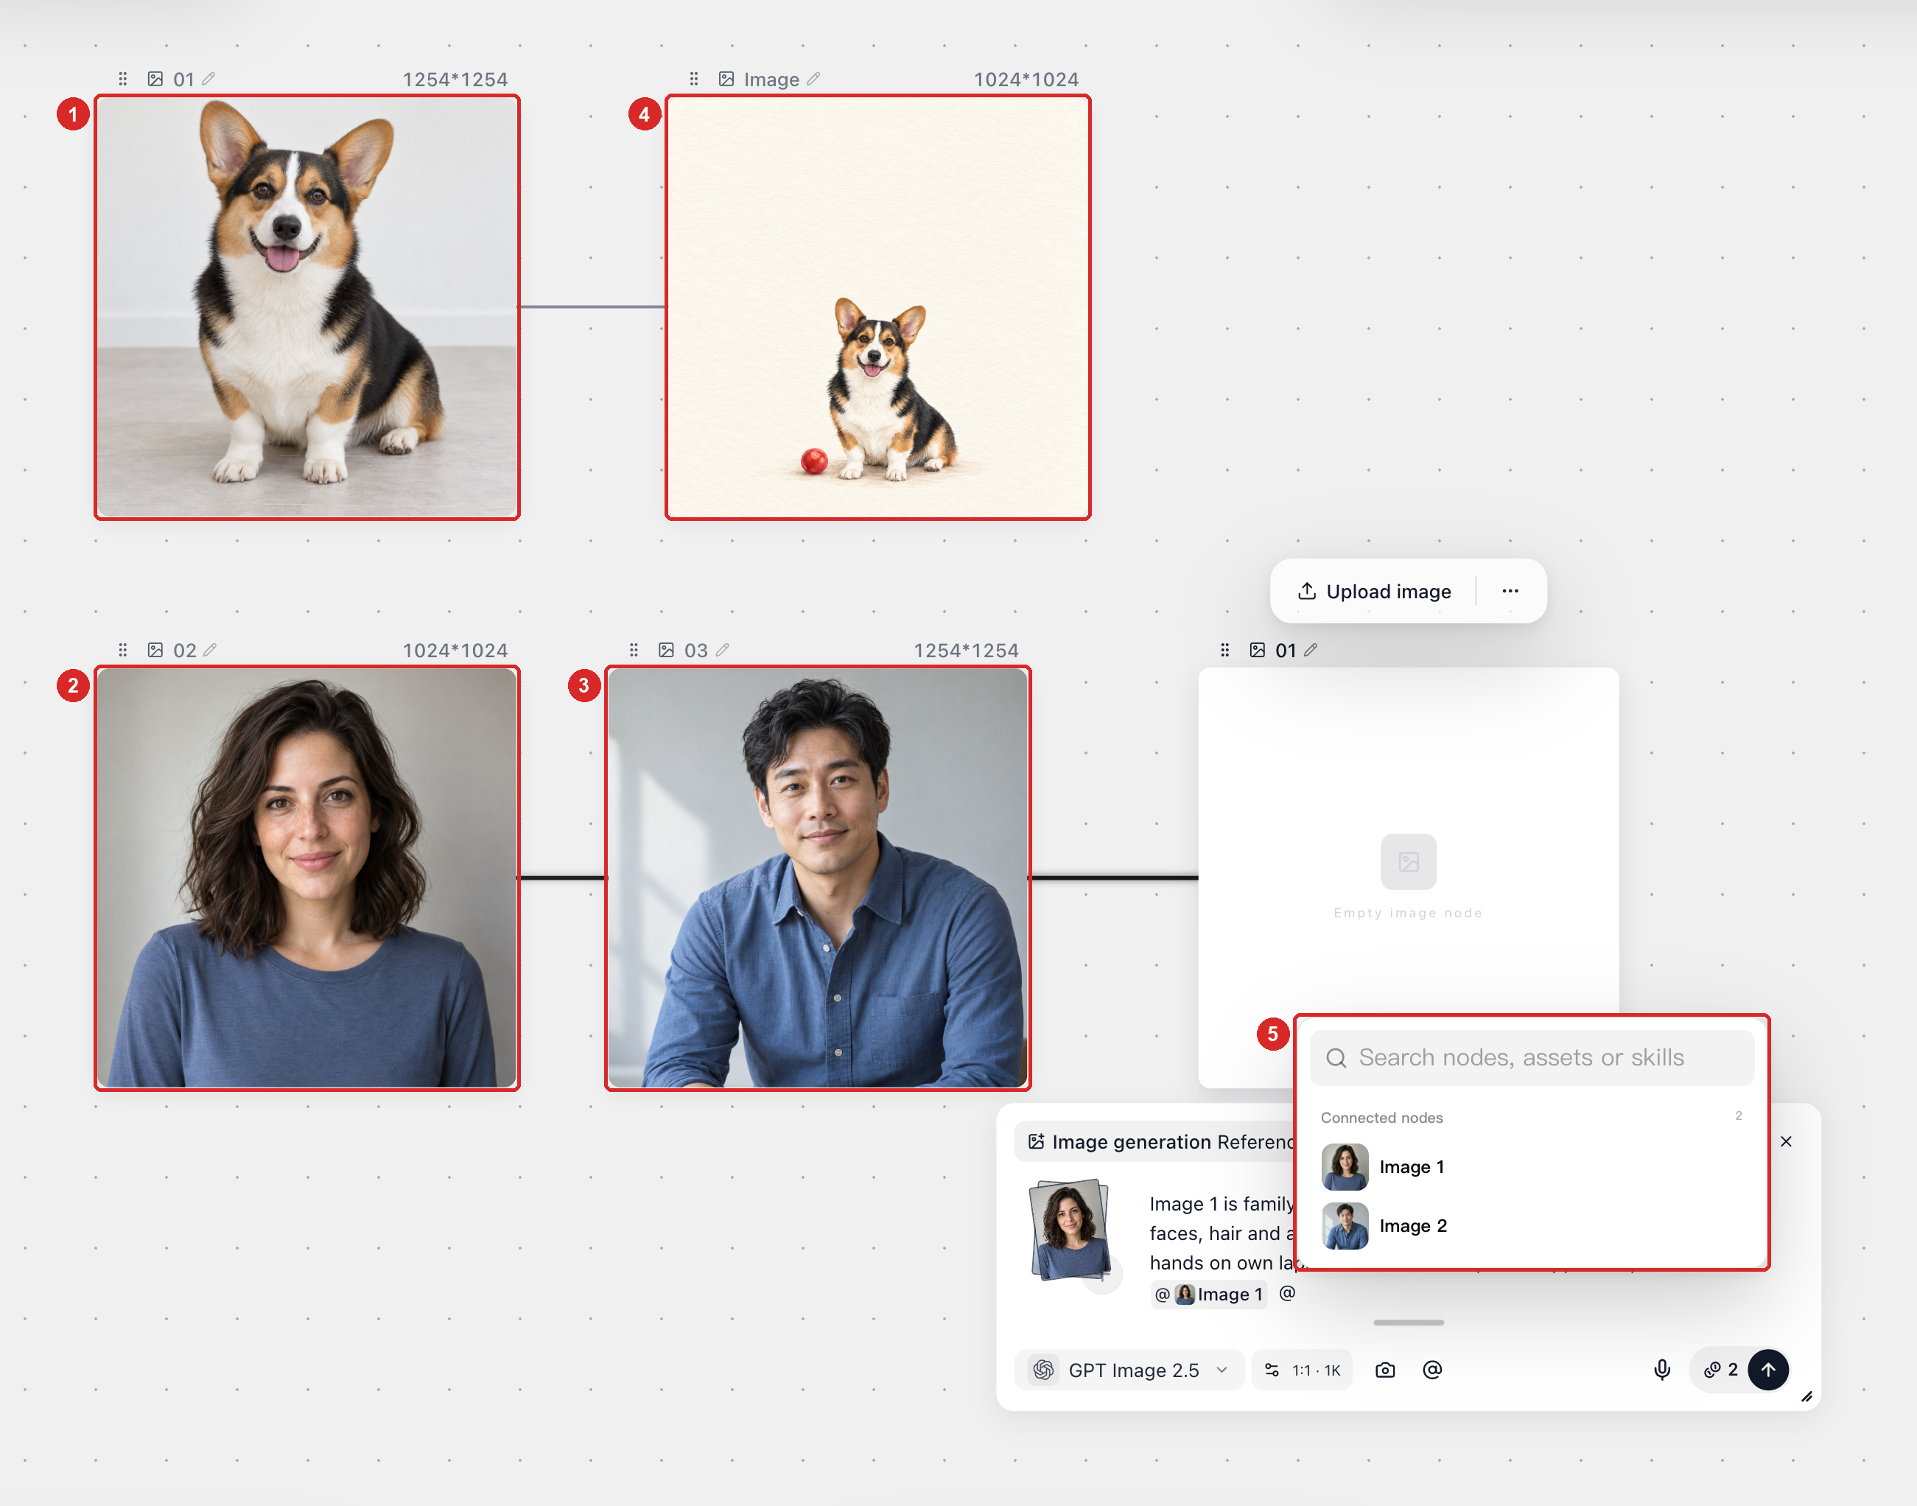Click the 1024*1024 size label of Image node
1917x1506 pixels.
coord(1026,80)
